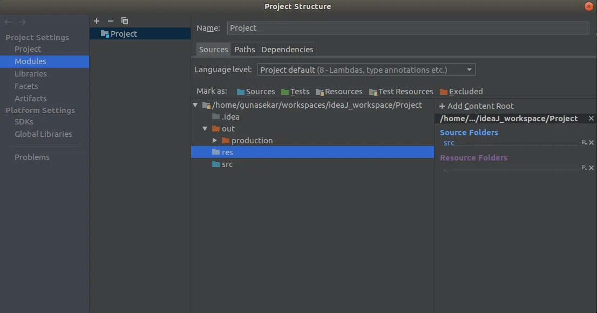Switch to the Paths tab

pos(245,50)
